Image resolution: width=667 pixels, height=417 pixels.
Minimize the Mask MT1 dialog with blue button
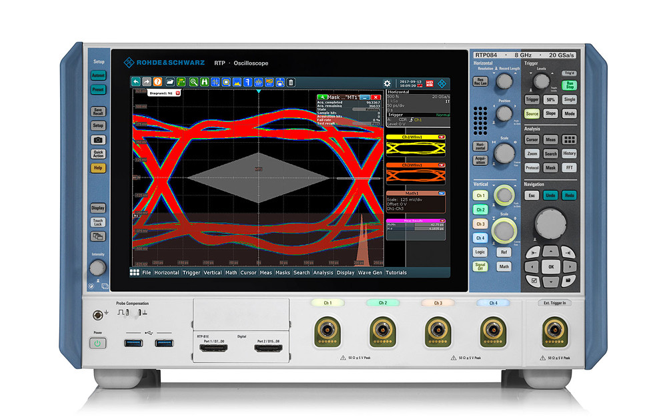tap(365, 97)
